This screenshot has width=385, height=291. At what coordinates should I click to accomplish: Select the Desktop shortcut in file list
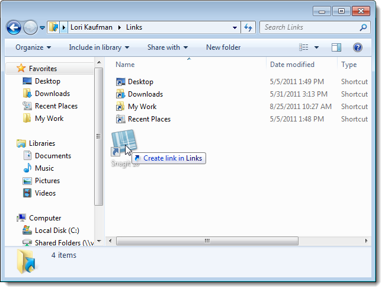click(x=140, y=82)
